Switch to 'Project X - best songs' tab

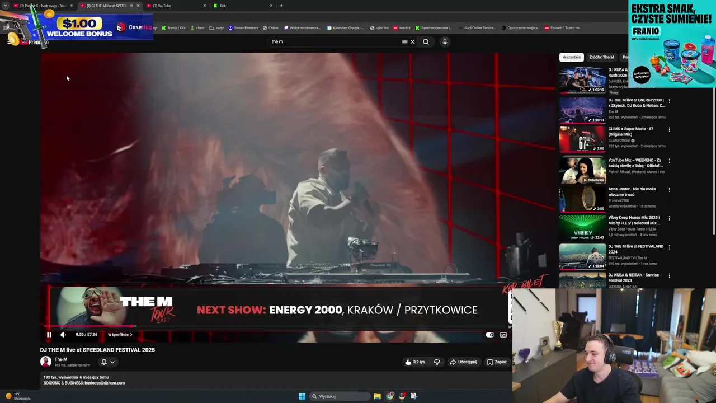pyautogui.click(x=43, y=6)
